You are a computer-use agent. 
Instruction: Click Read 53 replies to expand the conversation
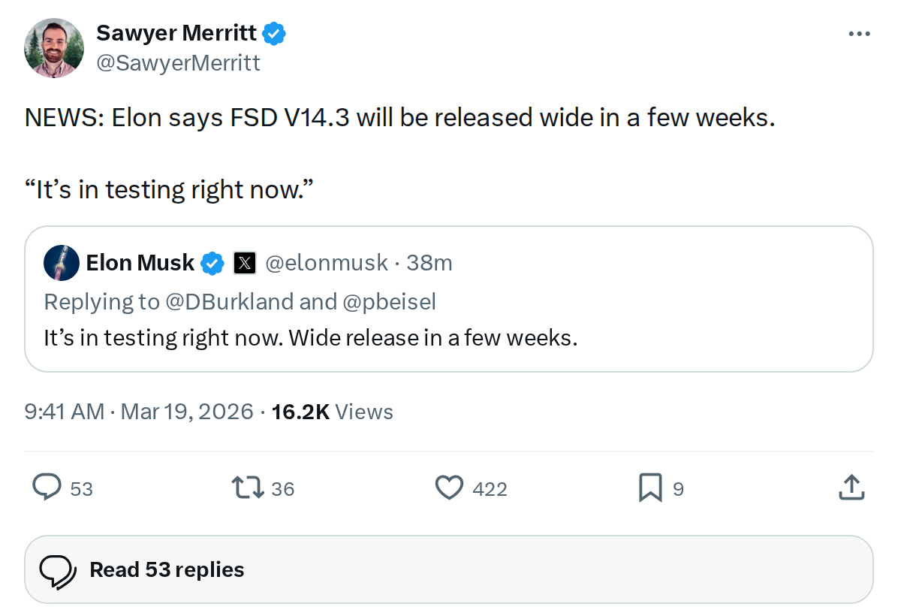point(167,569)
